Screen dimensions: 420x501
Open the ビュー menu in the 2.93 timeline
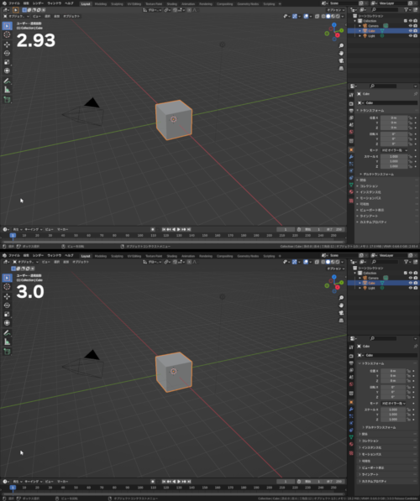click(x=49, y=229)
